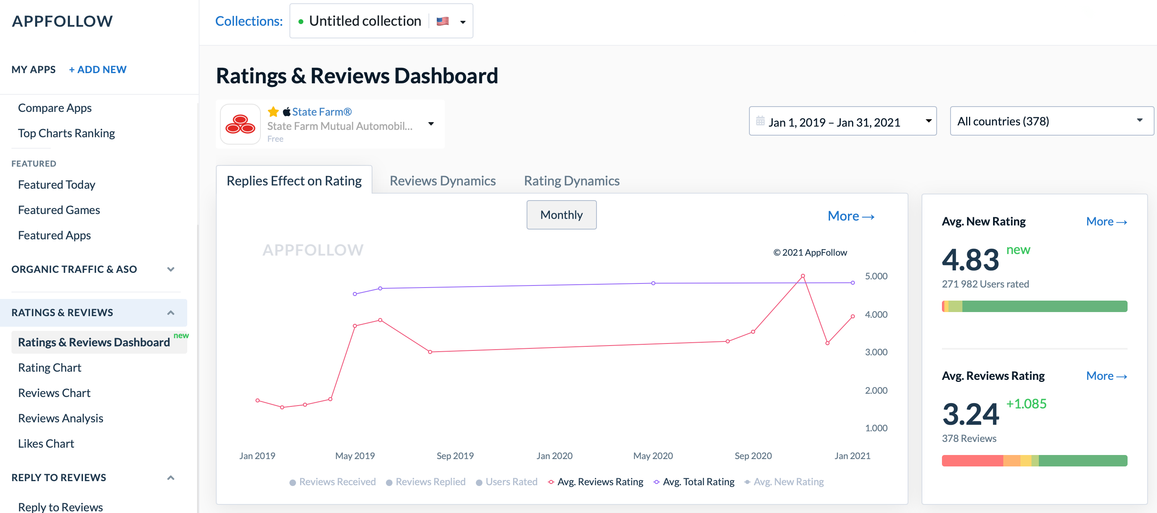Click the green status dot beside Untitled collection

pyautogui.click(x=301, y=21)
